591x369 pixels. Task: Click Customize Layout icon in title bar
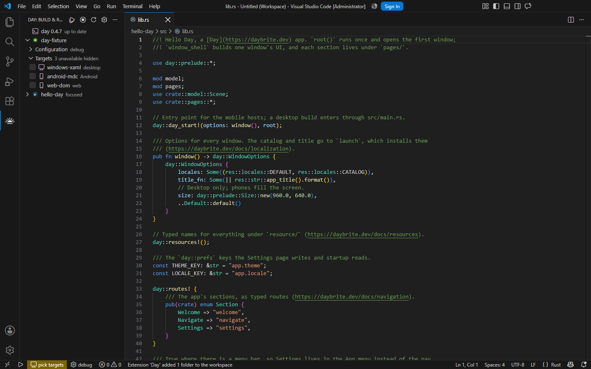coord(486,6)
